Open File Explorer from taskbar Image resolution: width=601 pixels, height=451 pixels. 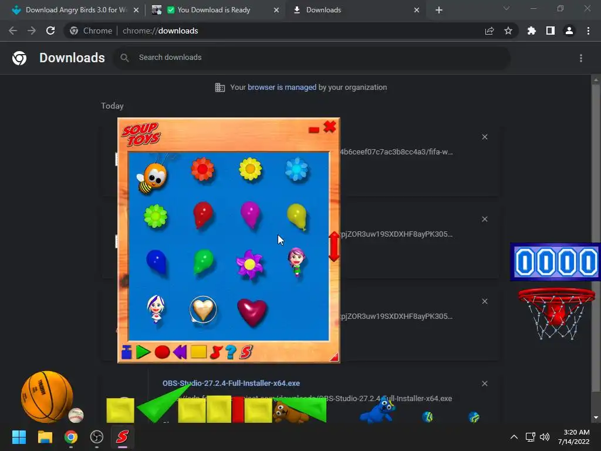click(45, 437)
